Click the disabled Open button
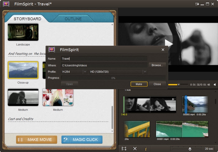 point(69,84)
